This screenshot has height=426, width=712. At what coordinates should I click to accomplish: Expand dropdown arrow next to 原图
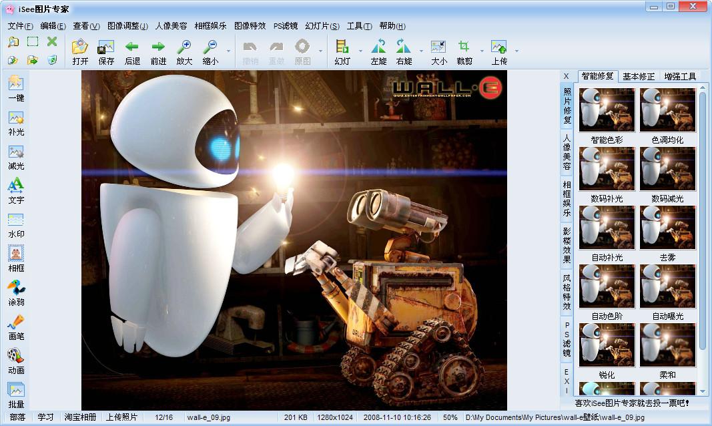click(x=320, y=51)
